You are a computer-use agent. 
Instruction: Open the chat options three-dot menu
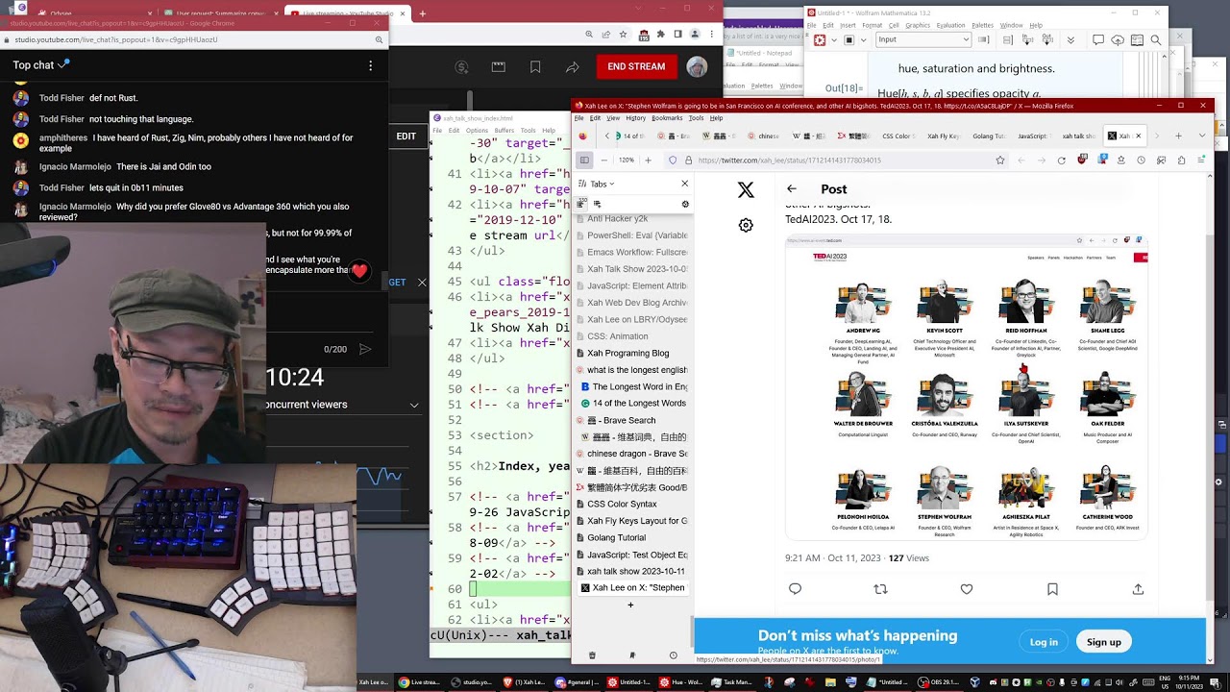(x=370, y=65)
